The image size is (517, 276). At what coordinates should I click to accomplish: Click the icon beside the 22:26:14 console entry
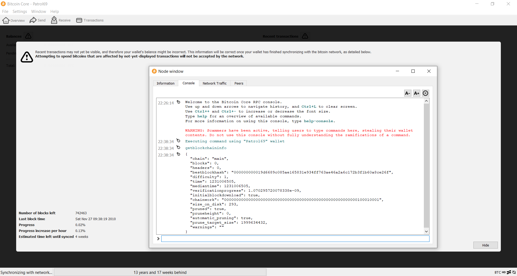click(178, 102)
